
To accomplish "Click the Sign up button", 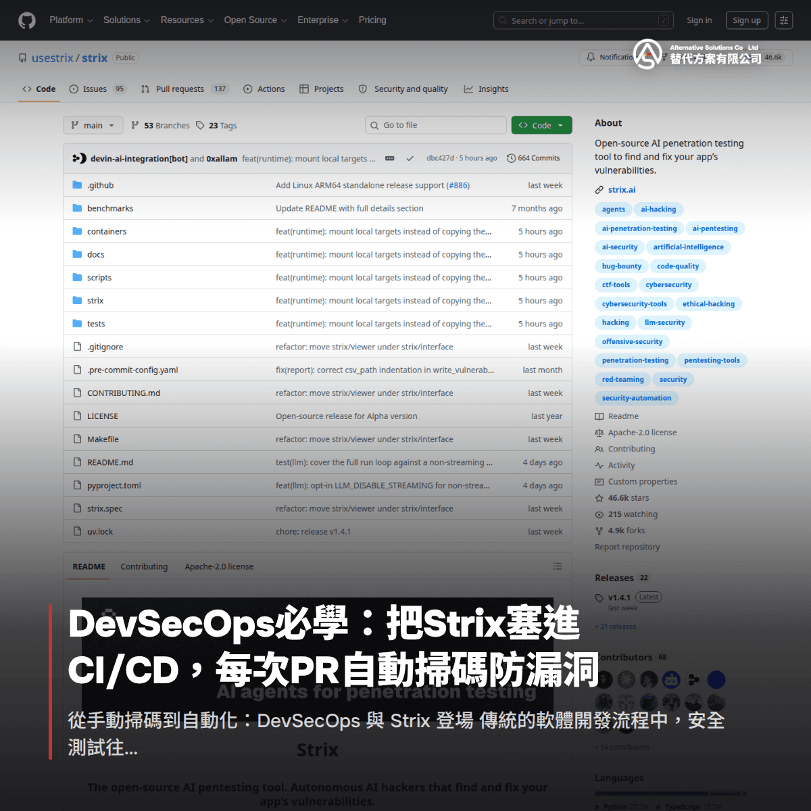I will coord(747,20).
